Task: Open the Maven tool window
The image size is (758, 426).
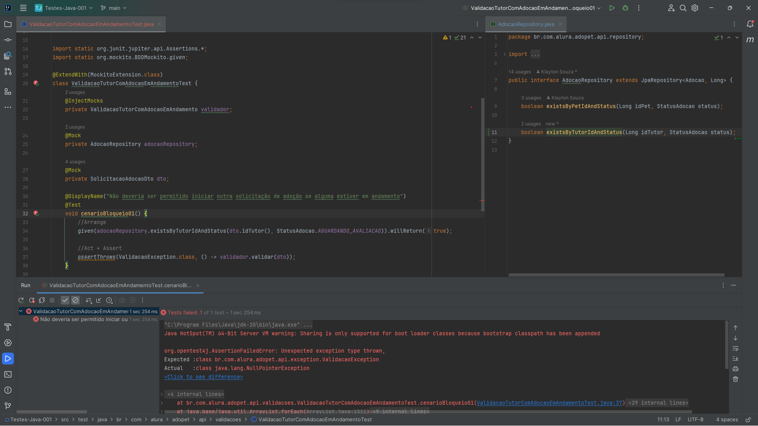Action: click(x=750, y=40)
